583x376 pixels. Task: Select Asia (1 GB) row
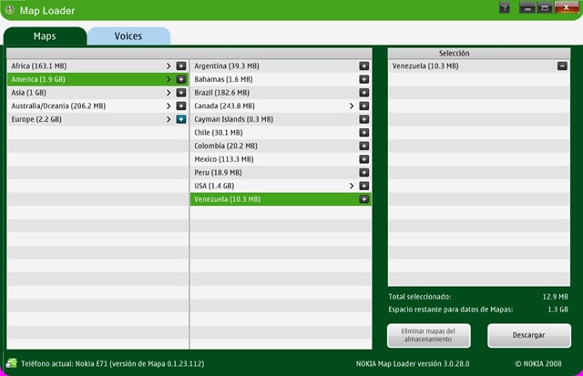[x=97, y=93]
